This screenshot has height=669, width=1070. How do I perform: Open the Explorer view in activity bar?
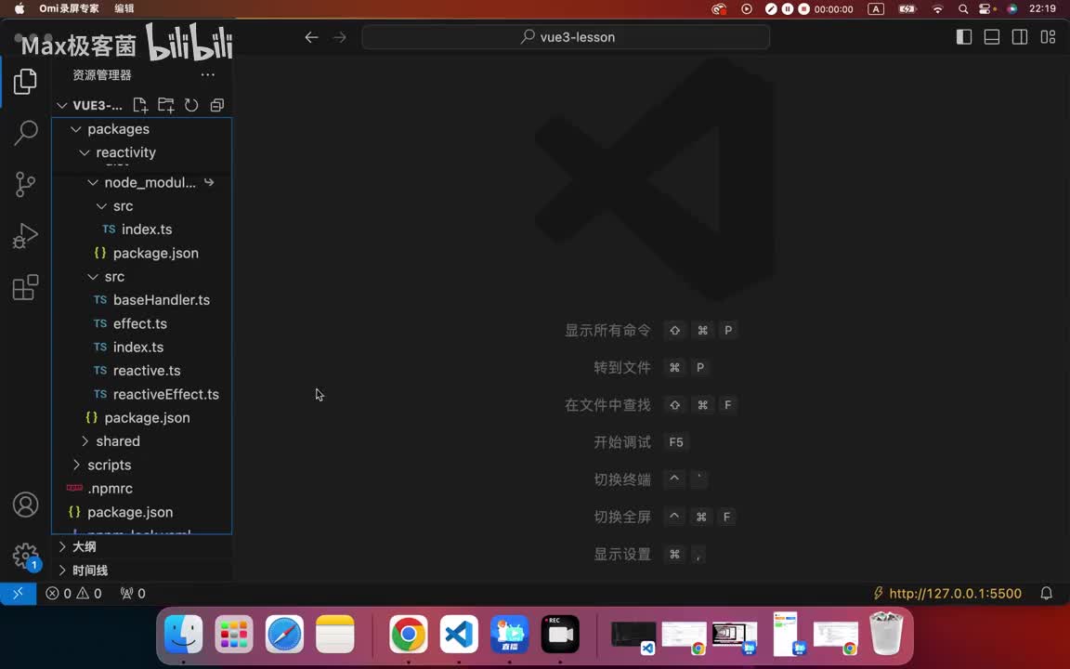coord(25,81)
